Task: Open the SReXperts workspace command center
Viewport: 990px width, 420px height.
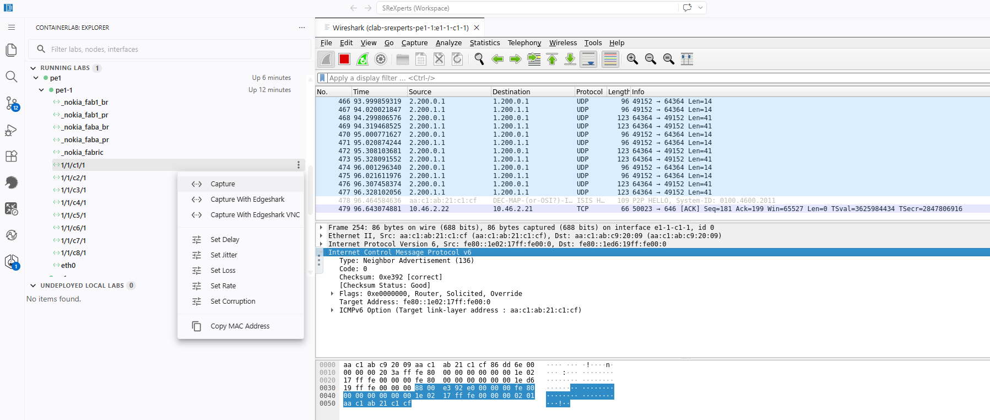Action: coord(527,8)
